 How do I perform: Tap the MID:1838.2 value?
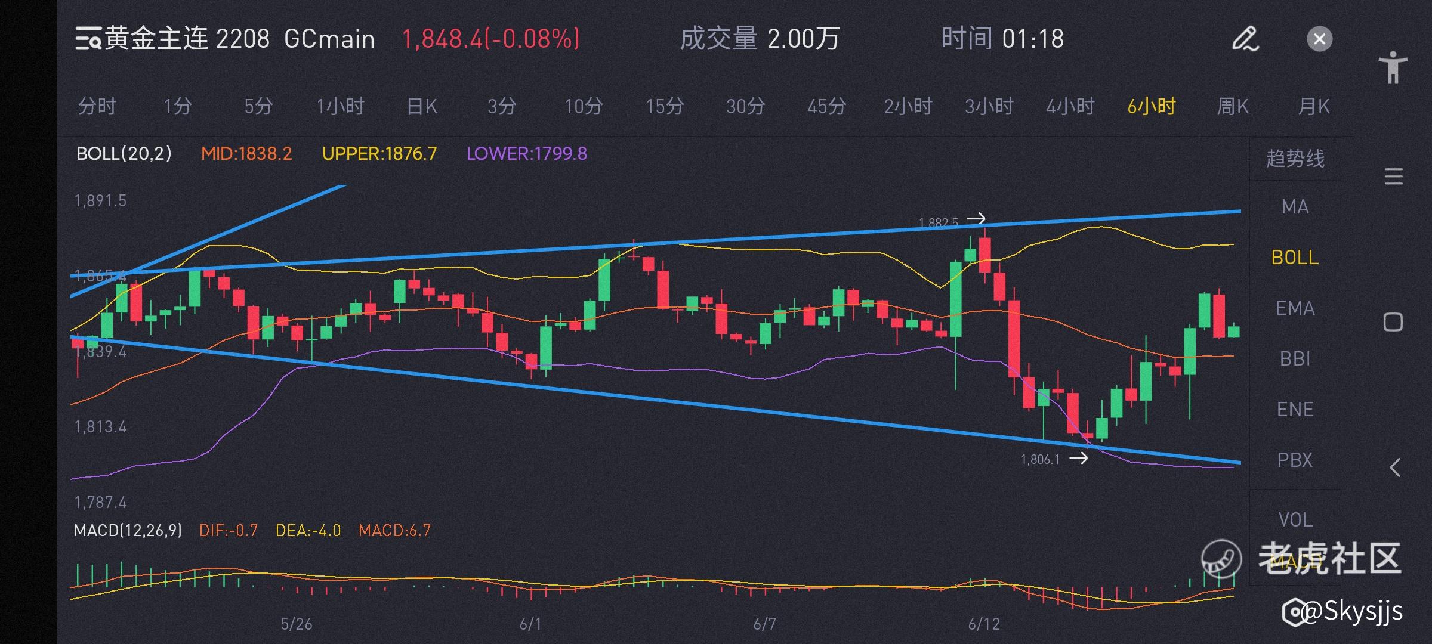[x=246, y=154]
